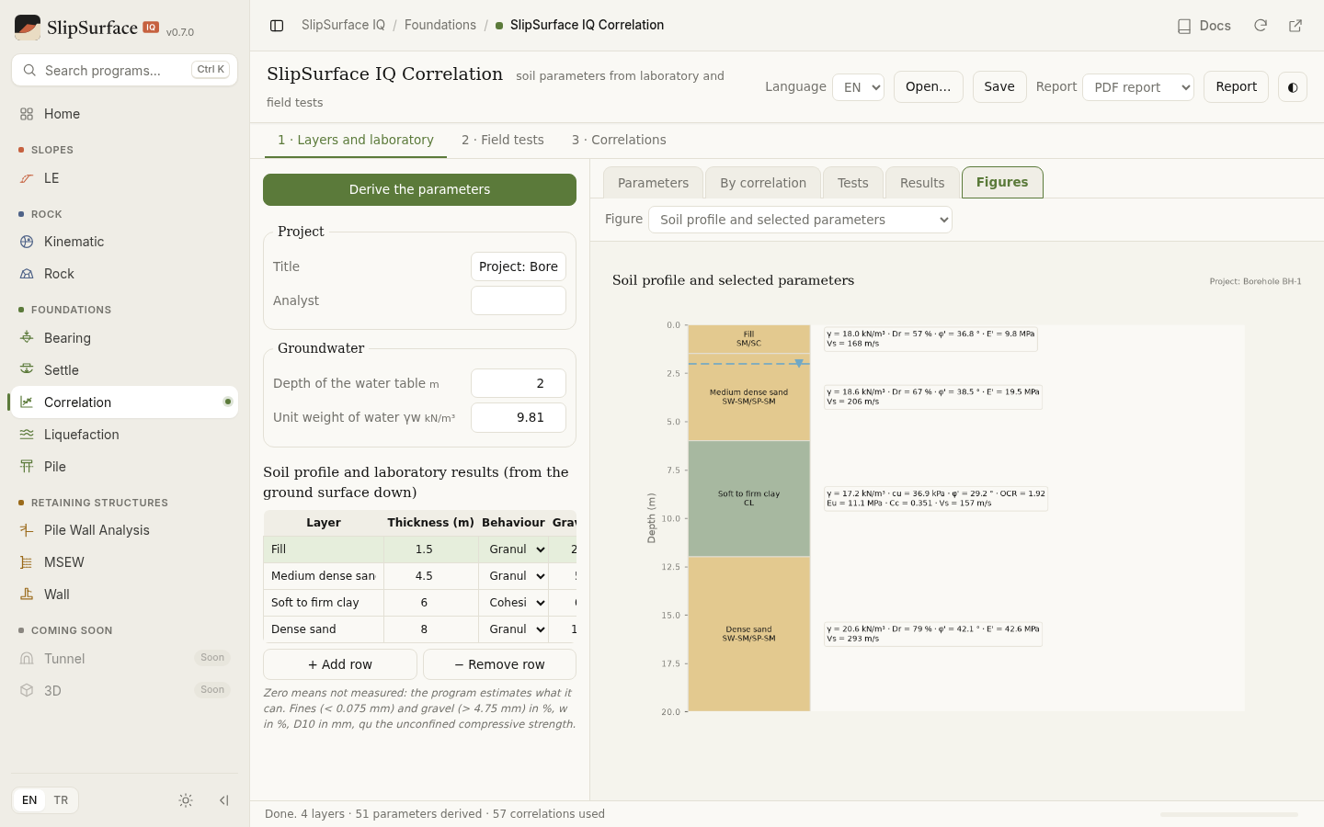
Task: Open the Results tab
Action: (x=922, y=183)
